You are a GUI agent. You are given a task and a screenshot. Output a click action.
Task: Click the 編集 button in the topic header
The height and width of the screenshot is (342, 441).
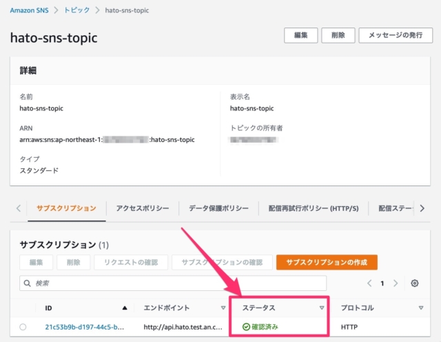[300, 35]
